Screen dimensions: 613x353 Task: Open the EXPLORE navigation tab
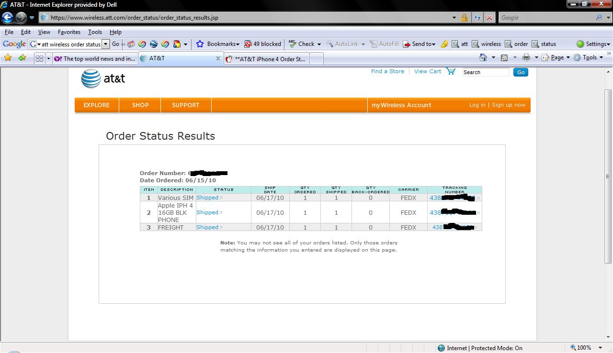97,105
